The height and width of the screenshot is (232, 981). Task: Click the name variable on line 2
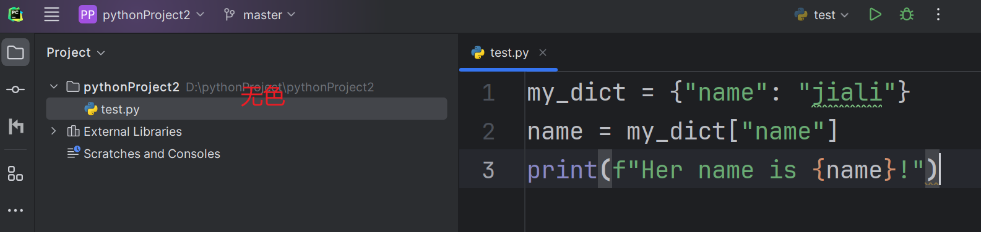pyautogui.click(x=555, y=131)
